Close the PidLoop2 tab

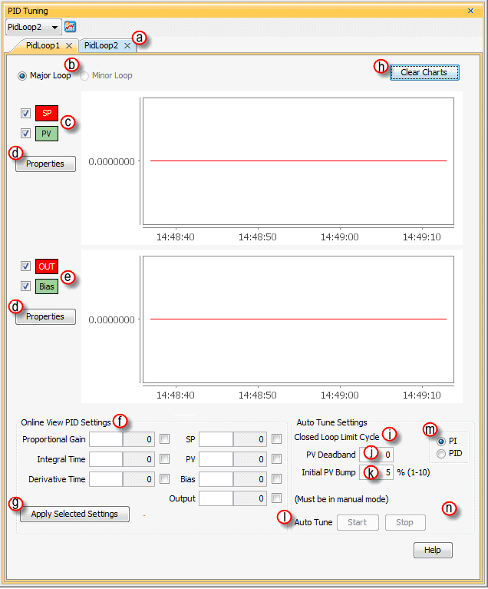(127, 46)
